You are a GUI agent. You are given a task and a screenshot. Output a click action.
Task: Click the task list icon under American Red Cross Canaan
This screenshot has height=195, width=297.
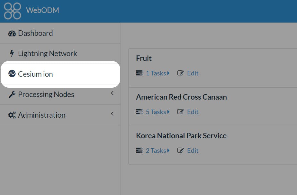click(139, 112)
